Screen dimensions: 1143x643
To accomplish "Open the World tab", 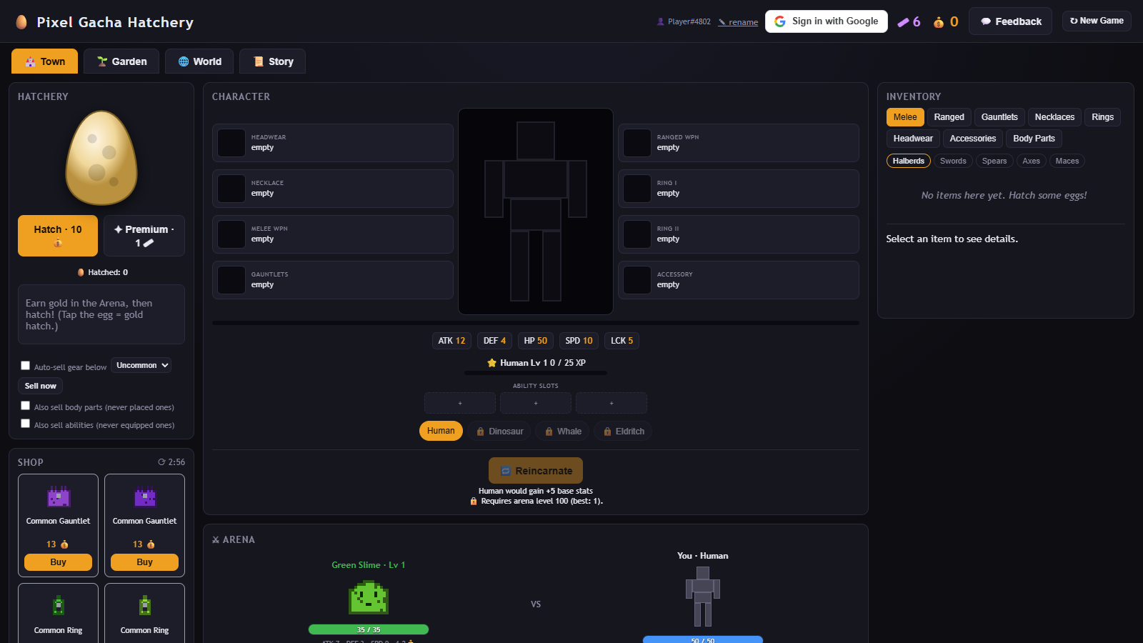I will [x=200, y=61].
